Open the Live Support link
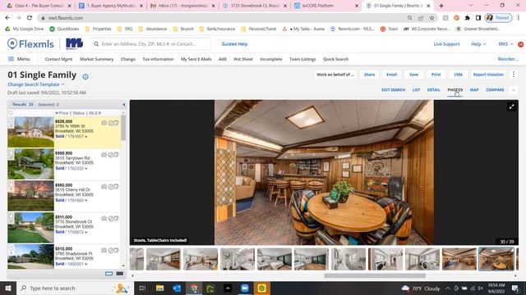 pyautogui.click(x=446, y=44)
